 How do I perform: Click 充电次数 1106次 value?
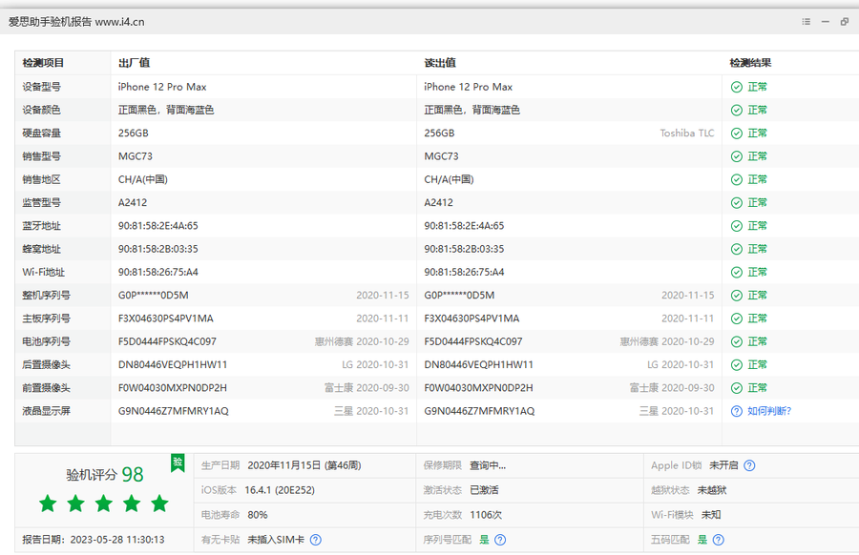(x=486, y=515)
